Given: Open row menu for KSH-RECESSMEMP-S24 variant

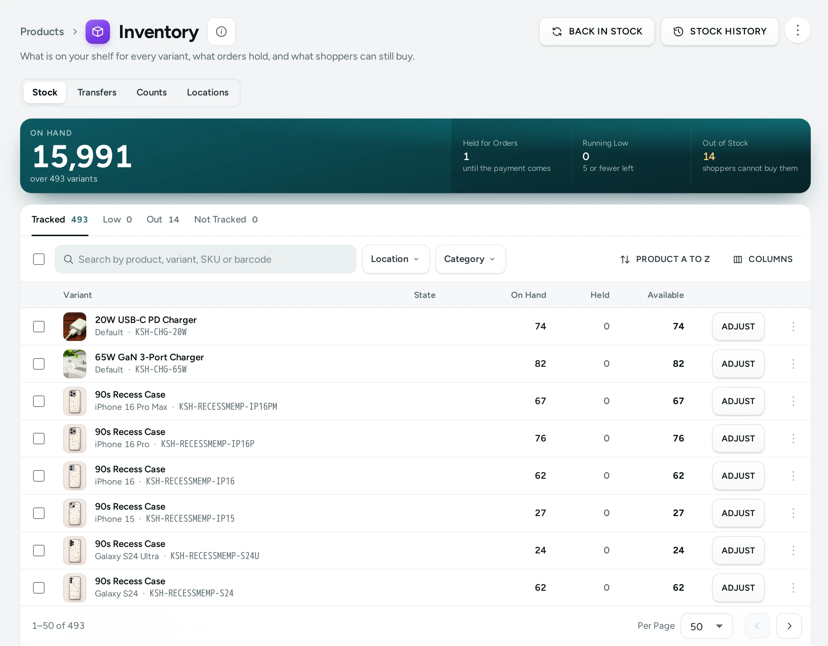Looking at the screenshot, I should (x=793, y=588).
